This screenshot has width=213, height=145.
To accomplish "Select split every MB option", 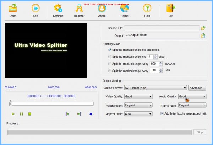I will click(x=110, y=71).
